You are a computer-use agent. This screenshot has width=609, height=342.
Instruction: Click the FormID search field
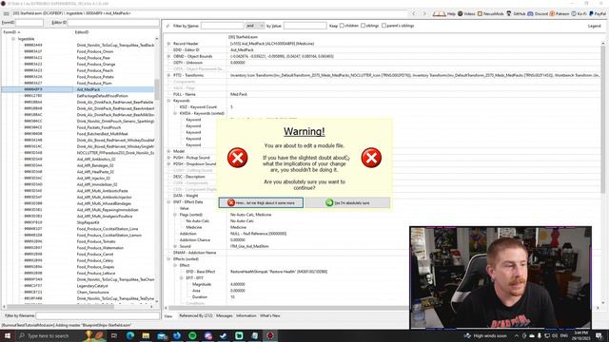[x=29, y=23]
